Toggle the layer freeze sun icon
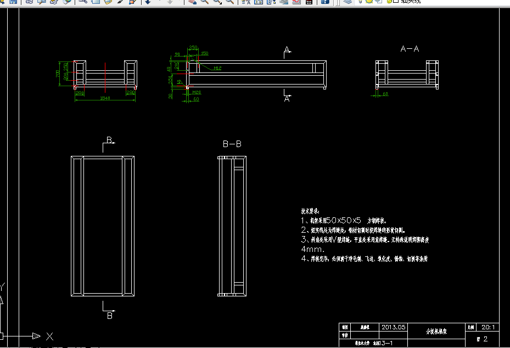The height and width of the screenshot is (348, 510). point(369,2)
